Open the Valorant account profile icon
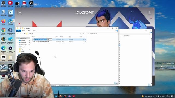This screenshot has height=98, width=175. coord(150,13)
